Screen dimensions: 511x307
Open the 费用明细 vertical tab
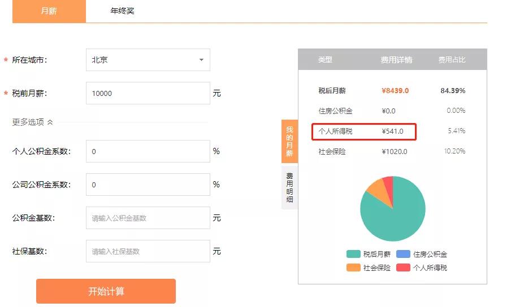[x=289, y=187]
